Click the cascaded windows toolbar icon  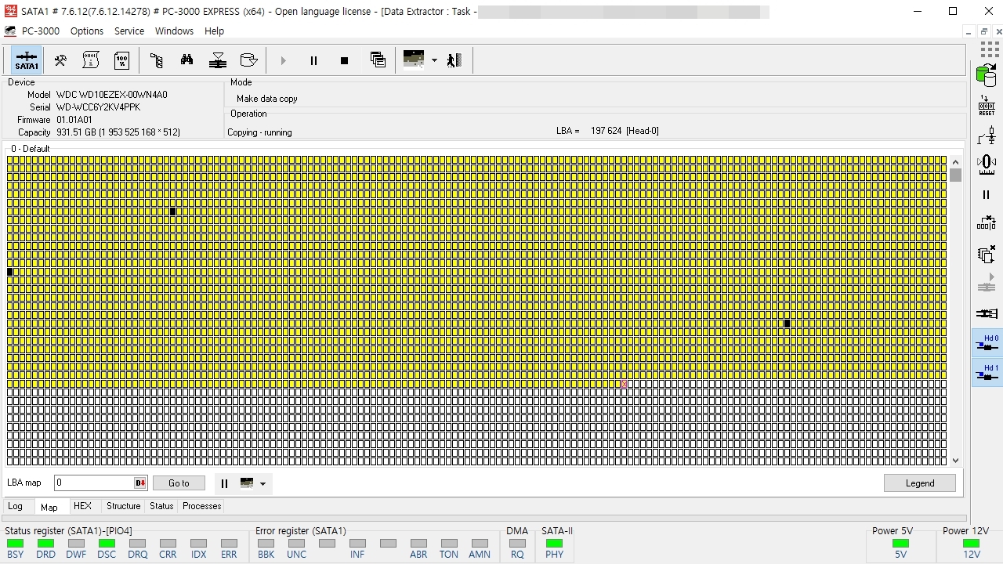(x=378, y=60)
